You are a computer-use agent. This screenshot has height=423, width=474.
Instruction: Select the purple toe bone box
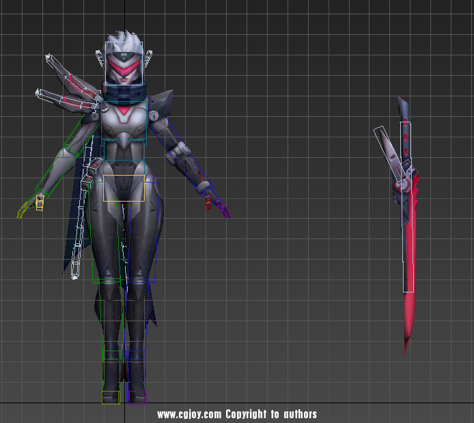tap(137, 397)
